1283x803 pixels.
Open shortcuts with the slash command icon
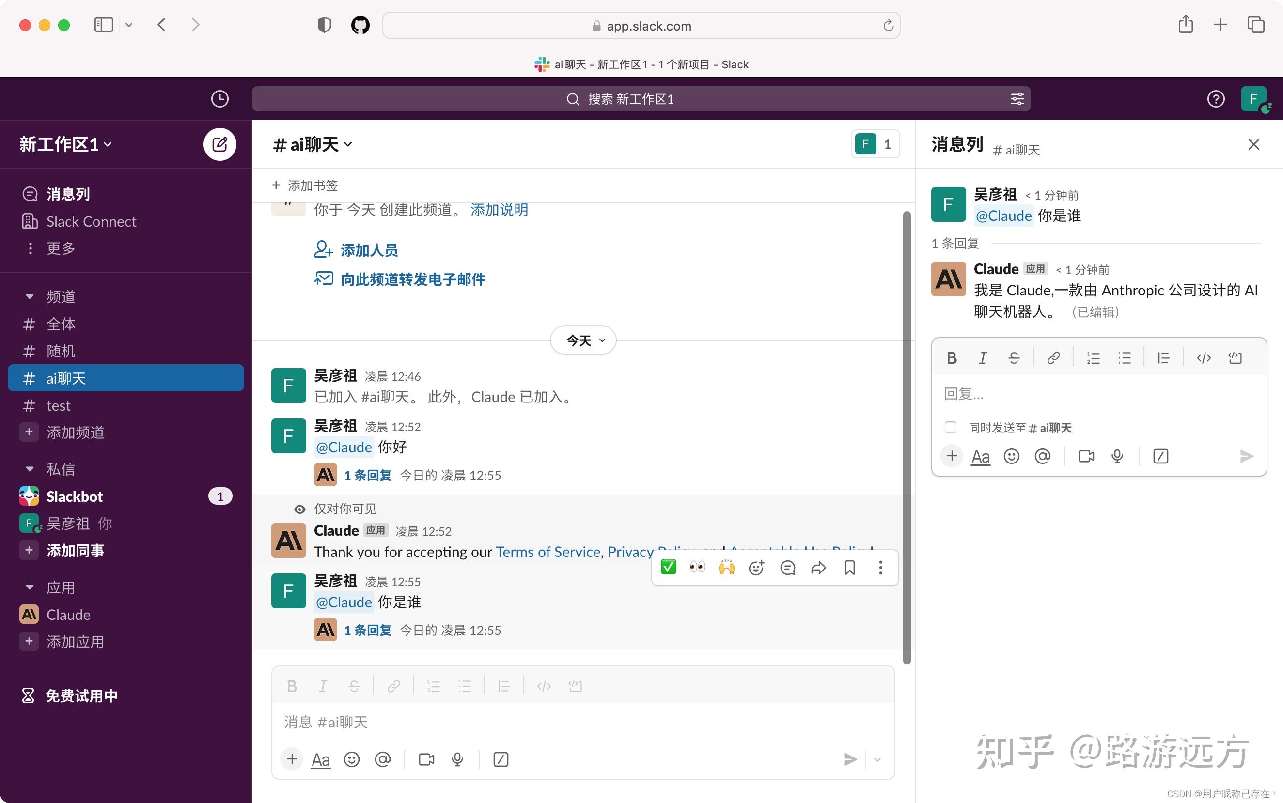tap(500, 759)
